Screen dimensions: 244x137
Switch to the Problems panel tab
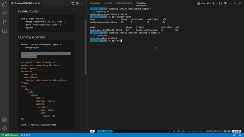(x=95, y=3)
